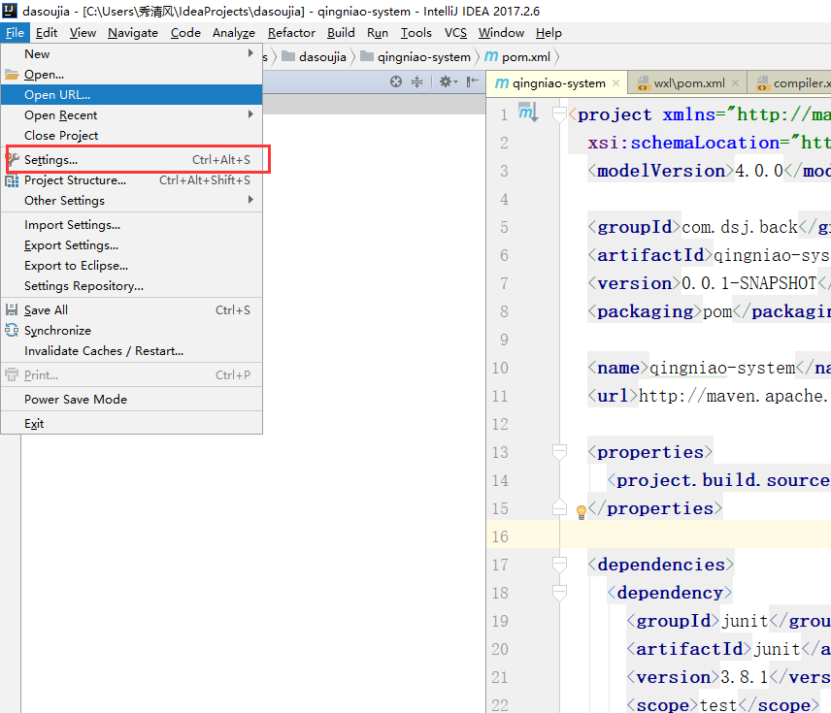Collapse the properties fold marker at line 13

(x=559, y=452)
